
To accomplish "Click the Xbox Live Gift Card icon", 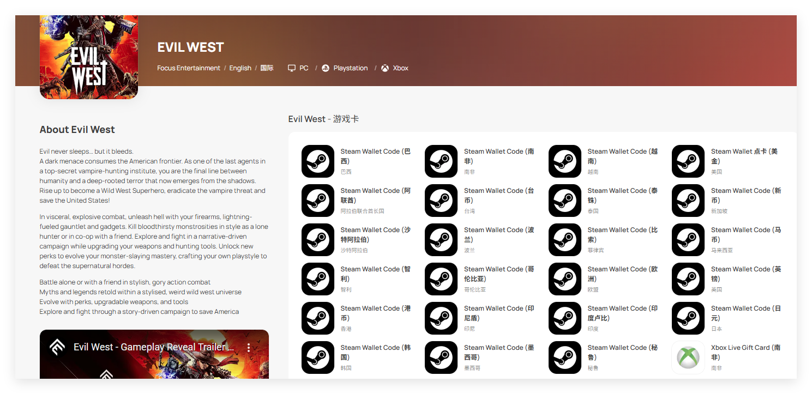I will pos(688,357).
